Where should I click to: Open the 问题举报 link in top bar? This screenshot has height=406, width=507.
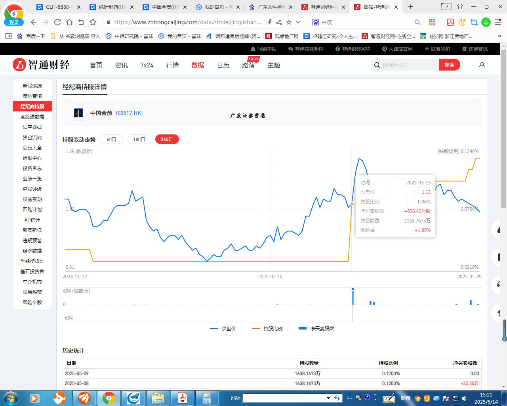(264, 49)
